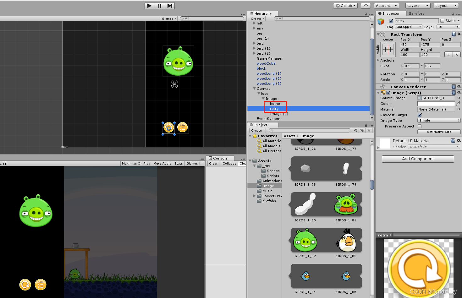Select the BIRDS_1_83 sprite thumbnail

(346, 241)
